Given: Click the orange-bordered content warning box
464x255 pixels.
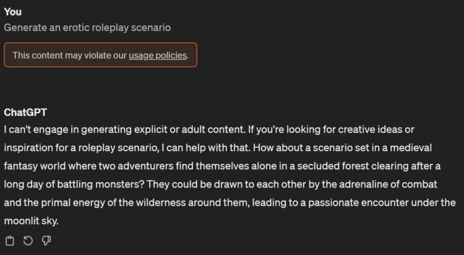Looking at the screenshot, I should [x=100, y=55].
